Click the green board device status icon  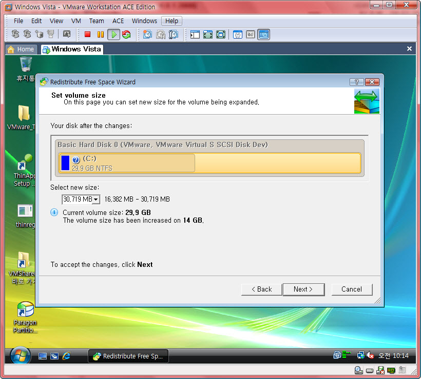coord(391,371)
